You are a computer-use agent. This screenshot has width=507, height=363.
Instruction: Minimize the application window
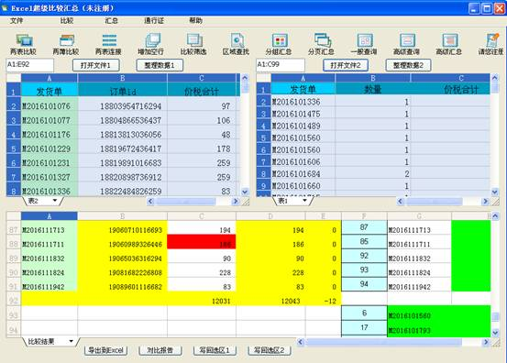[x=474, y=8]
